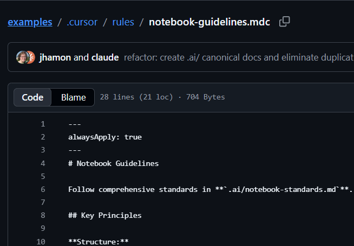354x246 pixels.
Task: Copy the file path with the copy icon
Action: (x=284, y=22)
